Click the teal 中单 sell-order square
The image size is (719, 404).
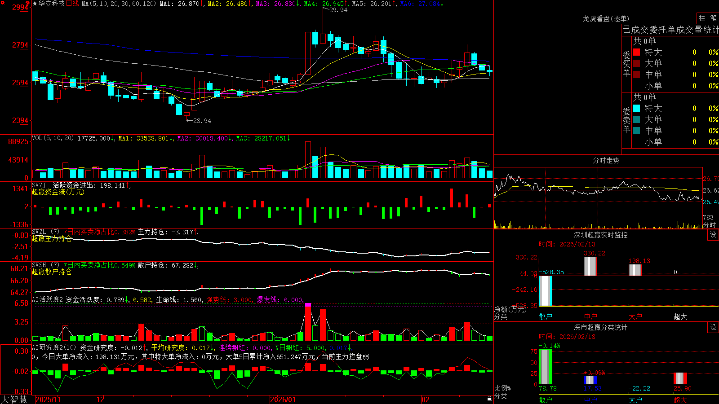tap(636, 131)
